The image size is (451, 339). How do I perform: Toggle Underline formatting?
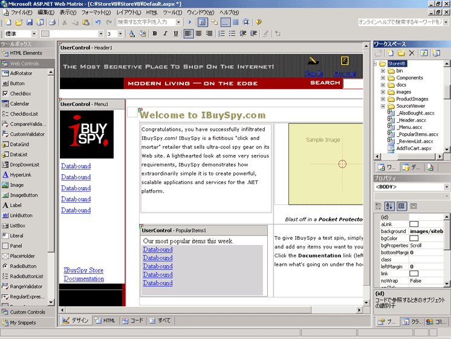[x=176, y=34]
